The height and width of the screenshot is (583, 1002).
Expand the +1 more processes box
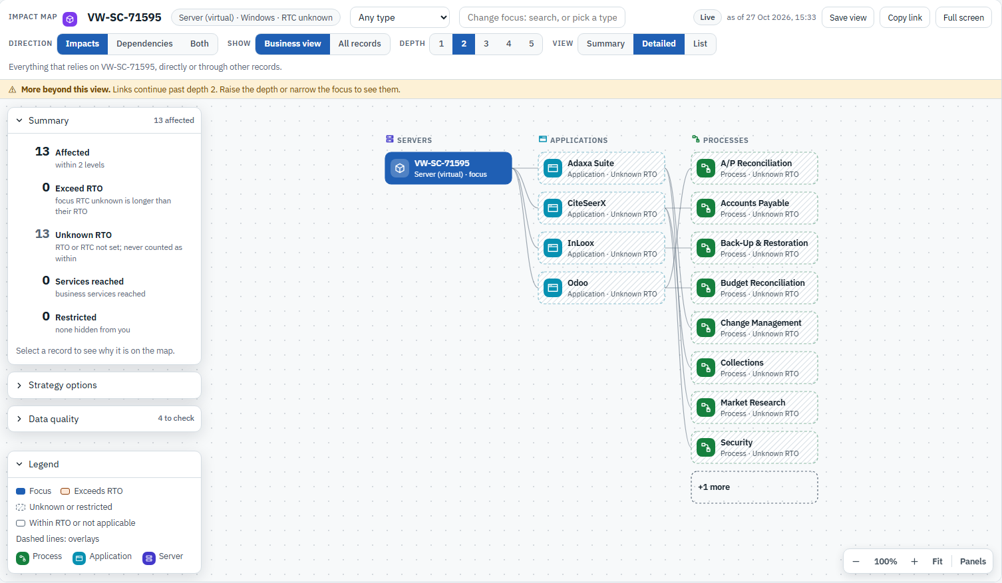point(754,487)
